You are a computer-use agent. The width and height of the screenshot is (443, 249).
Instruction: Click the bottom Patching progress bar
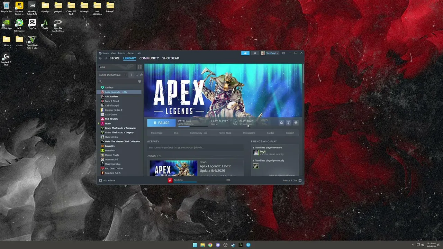tap(202, 182)
